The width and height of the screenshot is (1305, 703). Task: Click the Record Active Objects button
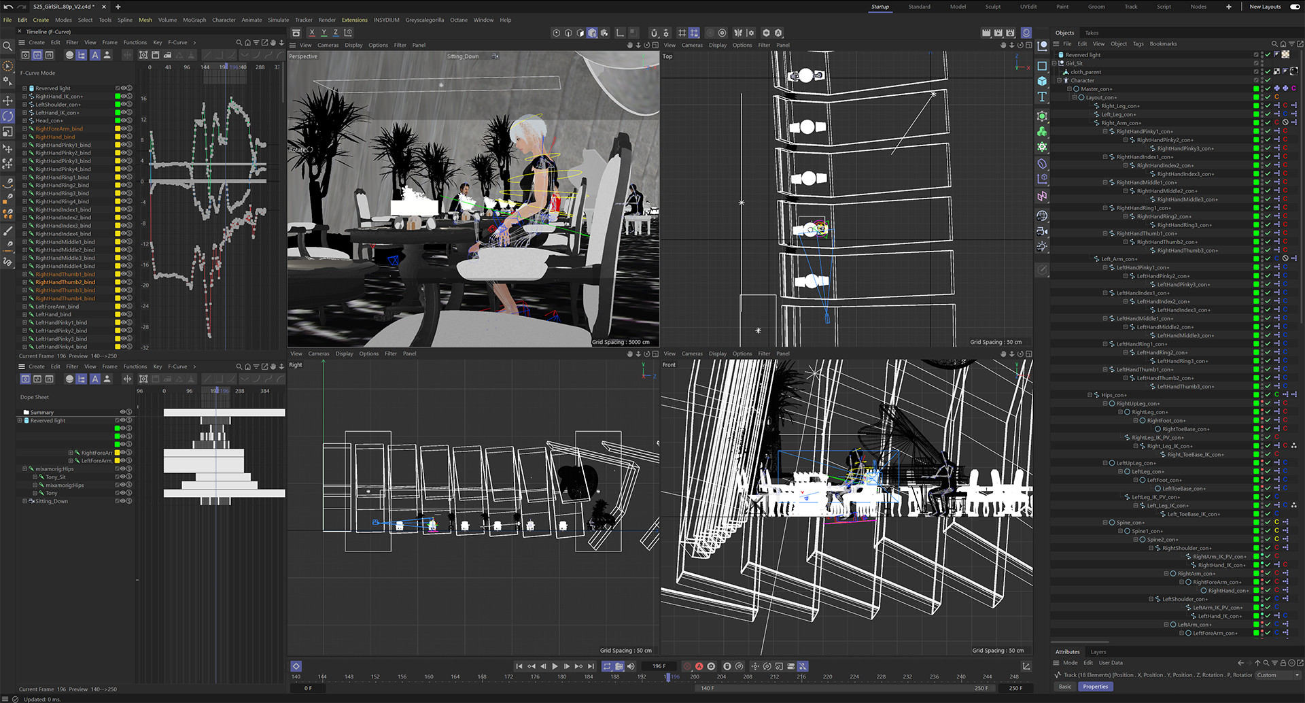tap(686, 666)
